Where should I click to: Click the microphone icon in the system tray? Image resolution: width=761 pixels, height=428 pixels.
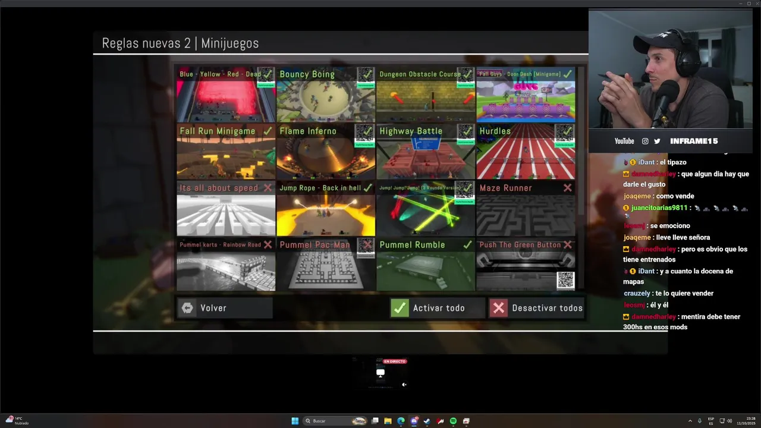tap(699, 421)
